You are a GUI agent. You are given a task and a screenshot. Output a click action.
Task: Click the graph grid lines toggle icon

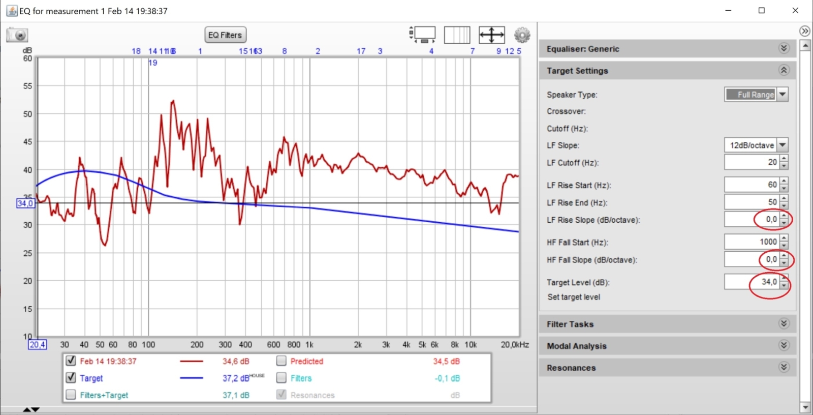point(457,35)
